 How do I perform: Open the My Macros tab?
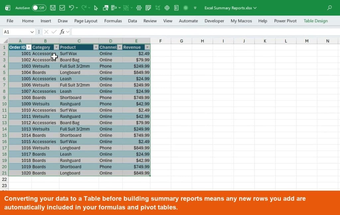241,21
